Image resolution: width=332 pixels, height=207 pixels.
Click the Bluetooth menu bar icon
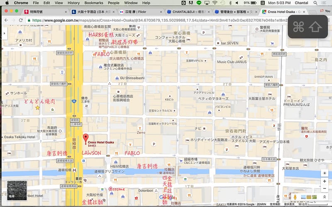230,3
